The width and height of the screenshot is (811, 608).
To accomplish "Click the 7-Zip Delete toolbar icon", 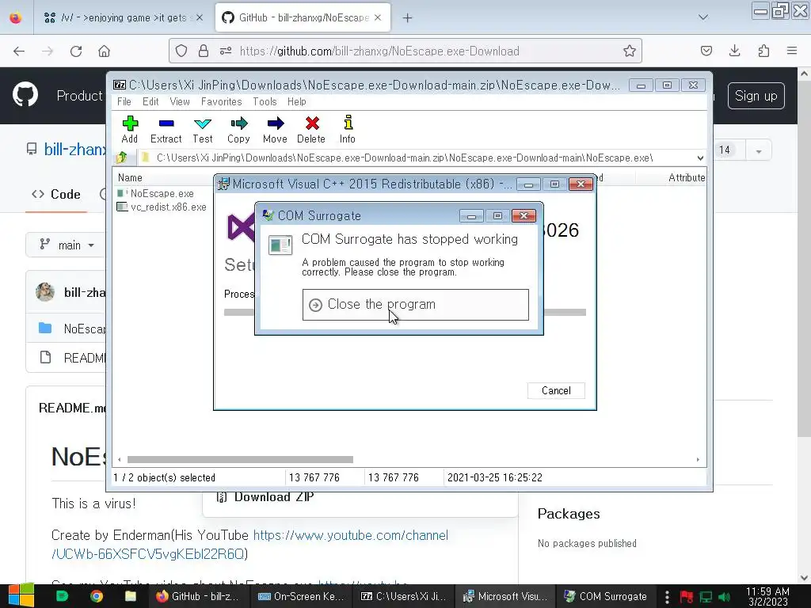I will (311, 129).
